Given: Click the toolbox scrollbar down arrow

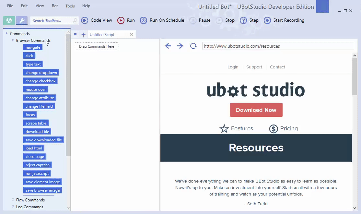Looking at the screenshot, I should tap(68, 208).
